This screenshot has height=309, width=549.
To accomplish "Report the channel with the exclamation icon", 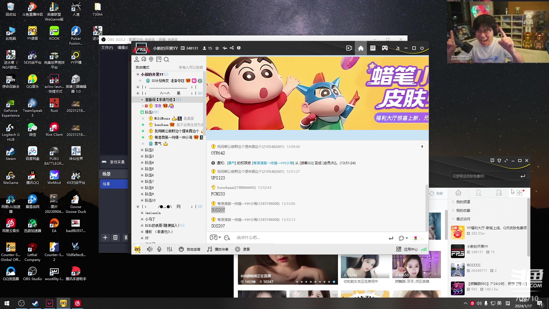I will (239, 48).
